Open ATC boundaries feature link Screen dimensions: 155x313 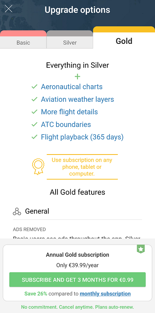66,124
